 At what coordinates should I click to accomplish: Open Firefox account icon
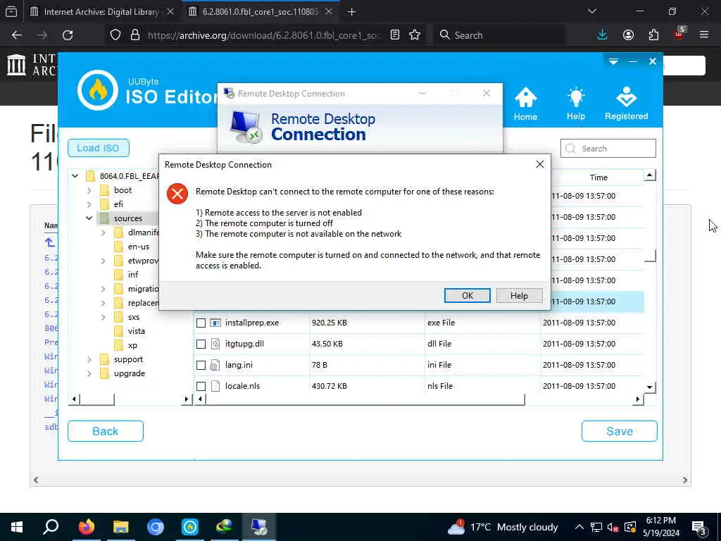click(628, 35)
